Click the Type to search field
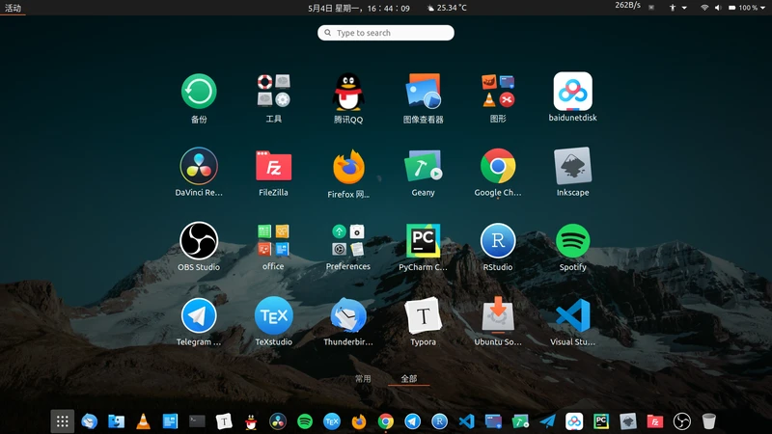 point(386,33)
